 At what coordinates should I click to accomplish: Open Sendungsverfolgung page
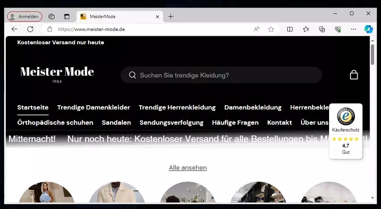171,122
